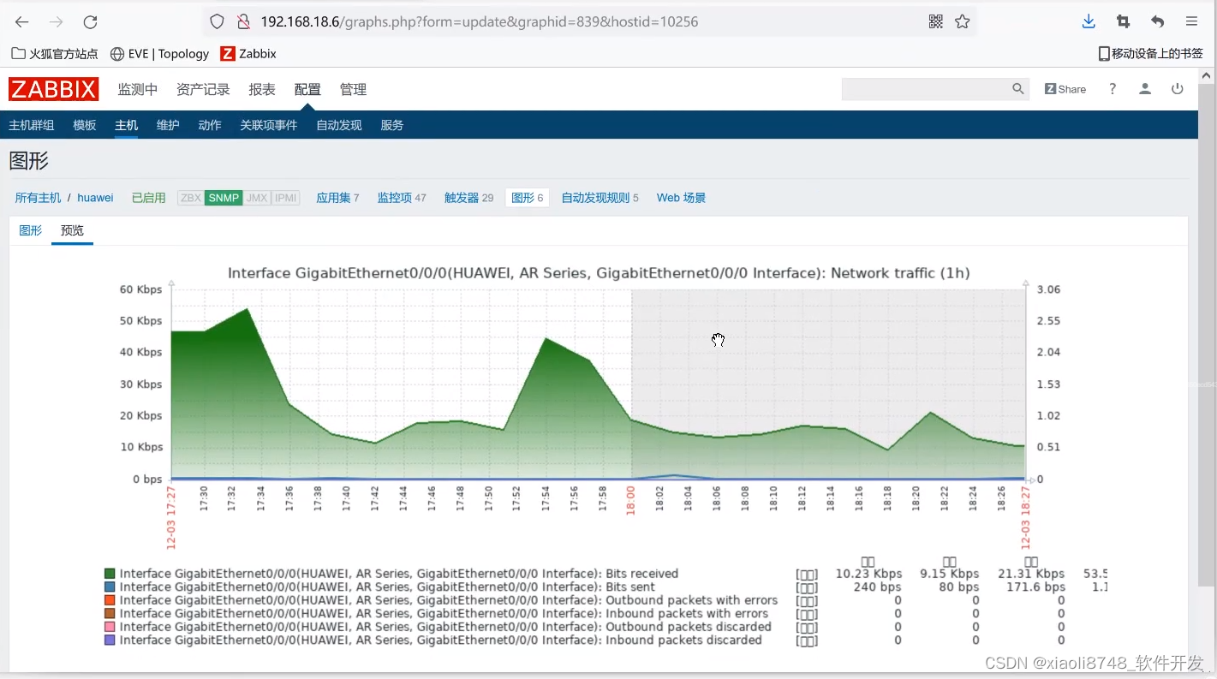
Task: Go to 模板 submenu
Action: coord(85,125)
